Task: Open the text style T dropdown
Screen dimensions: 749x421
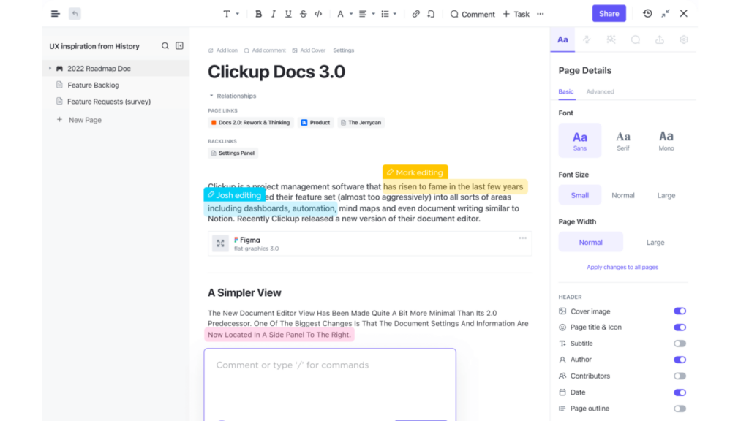Action: (231, 14)
